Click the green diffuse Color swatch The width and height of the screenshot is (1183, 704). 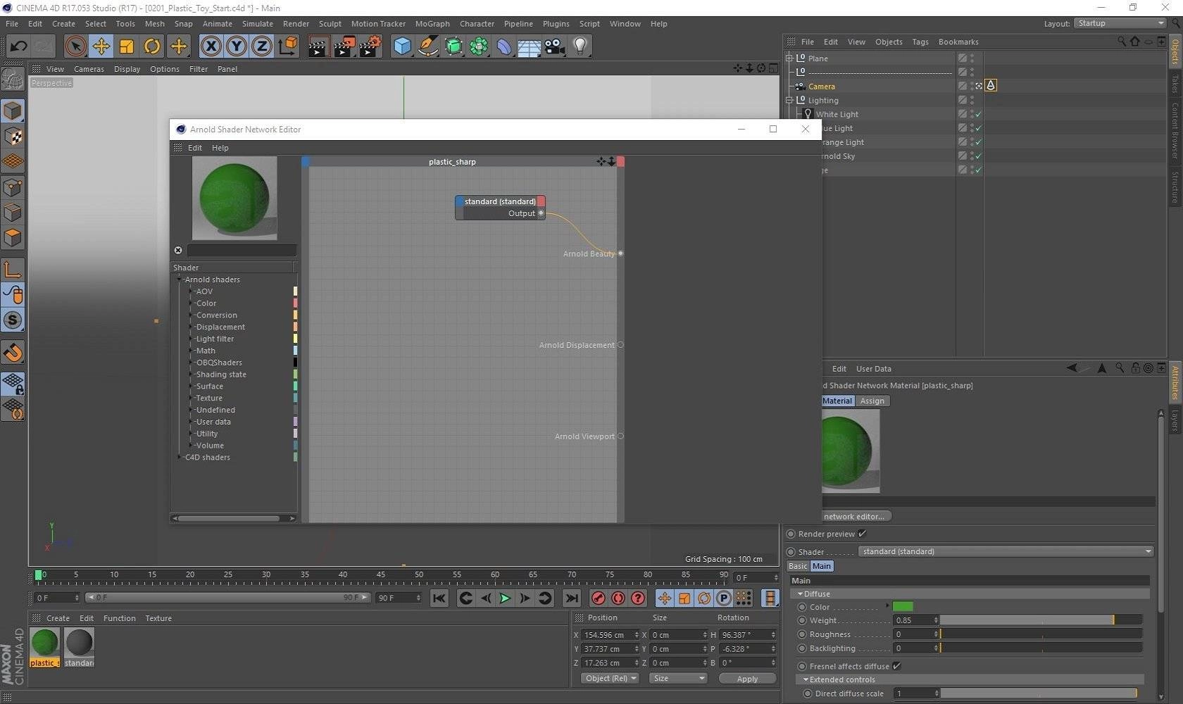(903, 607)
